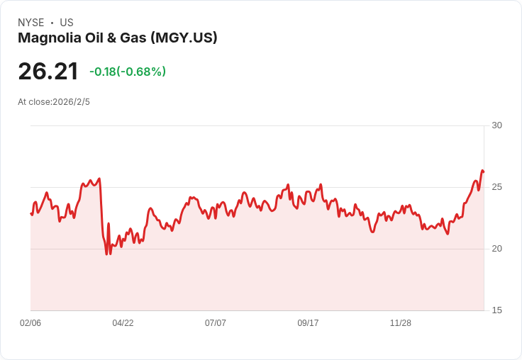
Task: Select the 11/28 date on the time axis
Action: click(401, 323)
